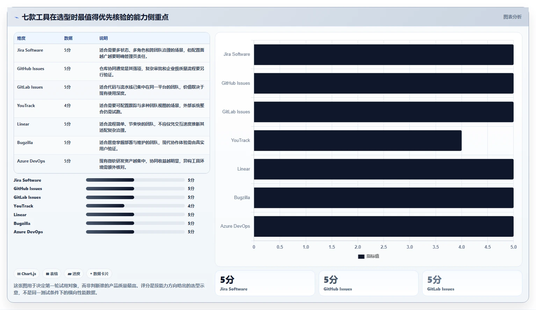Click the 4分 score in YouTrack table row
This screenshot has height=310, width=536.
pyautogui.click(x=67, y=106)
